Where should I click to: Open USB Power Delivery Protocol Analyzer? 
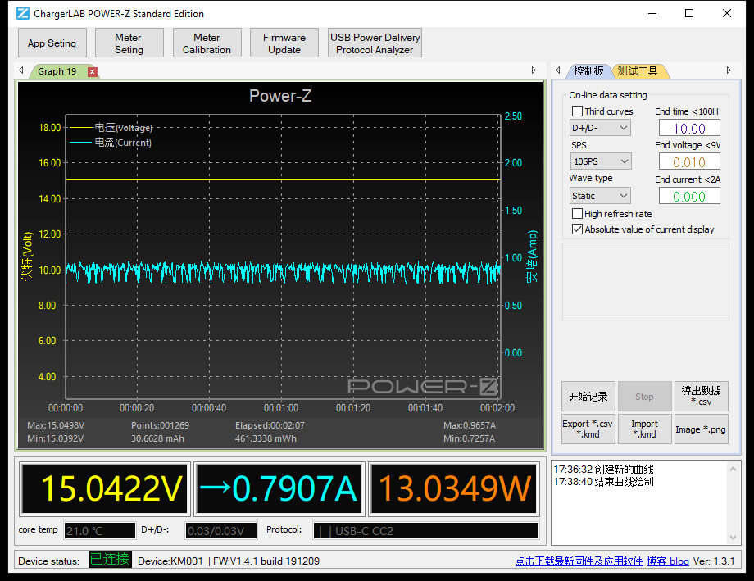coord(375,43)
